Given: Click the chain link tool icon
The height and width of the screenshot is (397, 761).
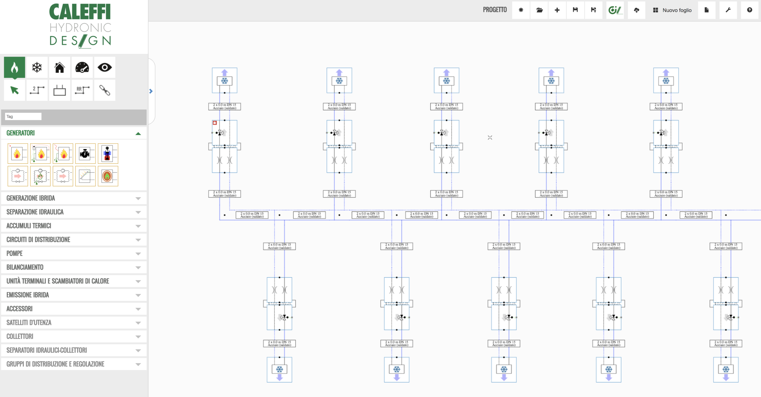Looking at the screenshot, I should coord(105,90).
